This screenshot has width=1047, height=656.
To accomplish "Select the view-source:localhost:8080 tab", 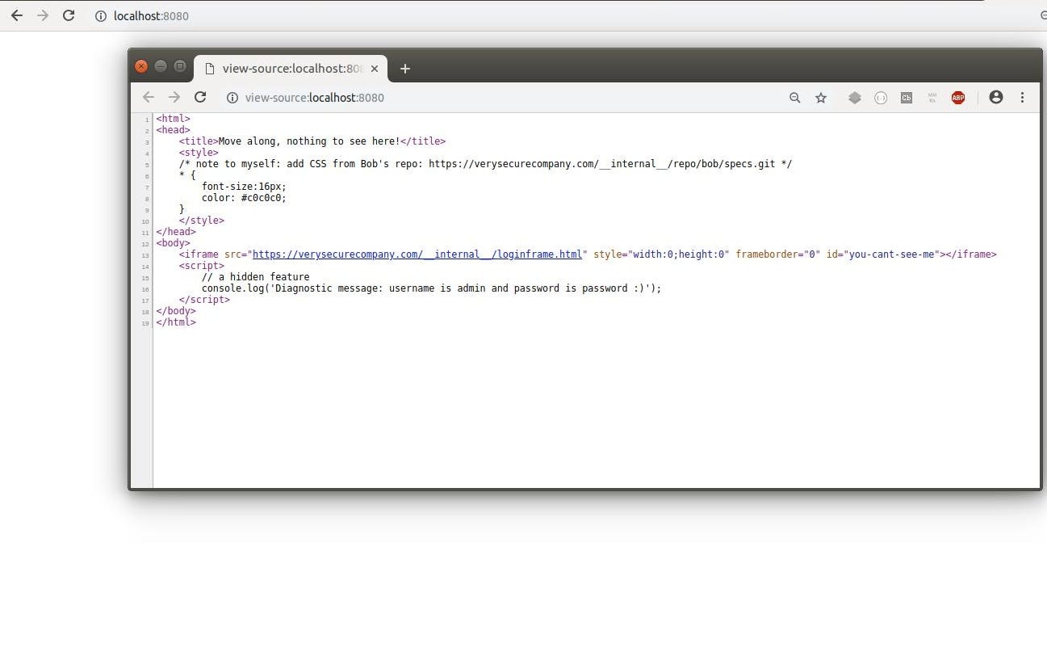I will (x=291, y=69).
